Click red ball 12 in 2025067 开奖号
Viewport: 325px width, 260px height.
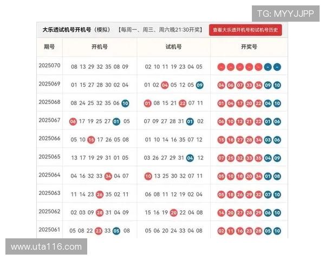[x=240, y=121]
